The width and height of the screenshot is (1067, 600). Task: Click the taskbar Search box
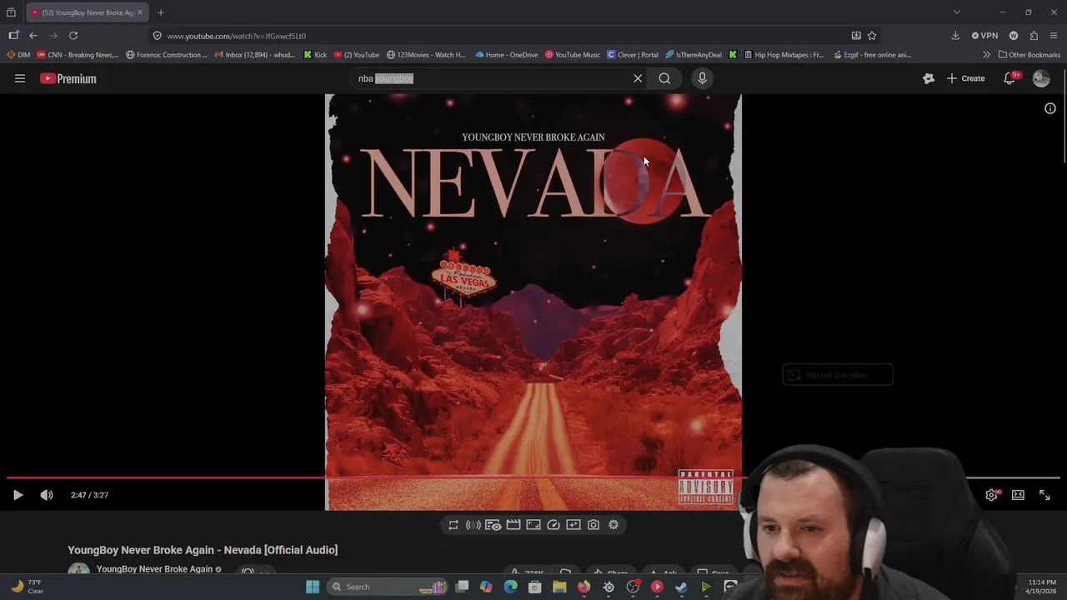(388, 587)
